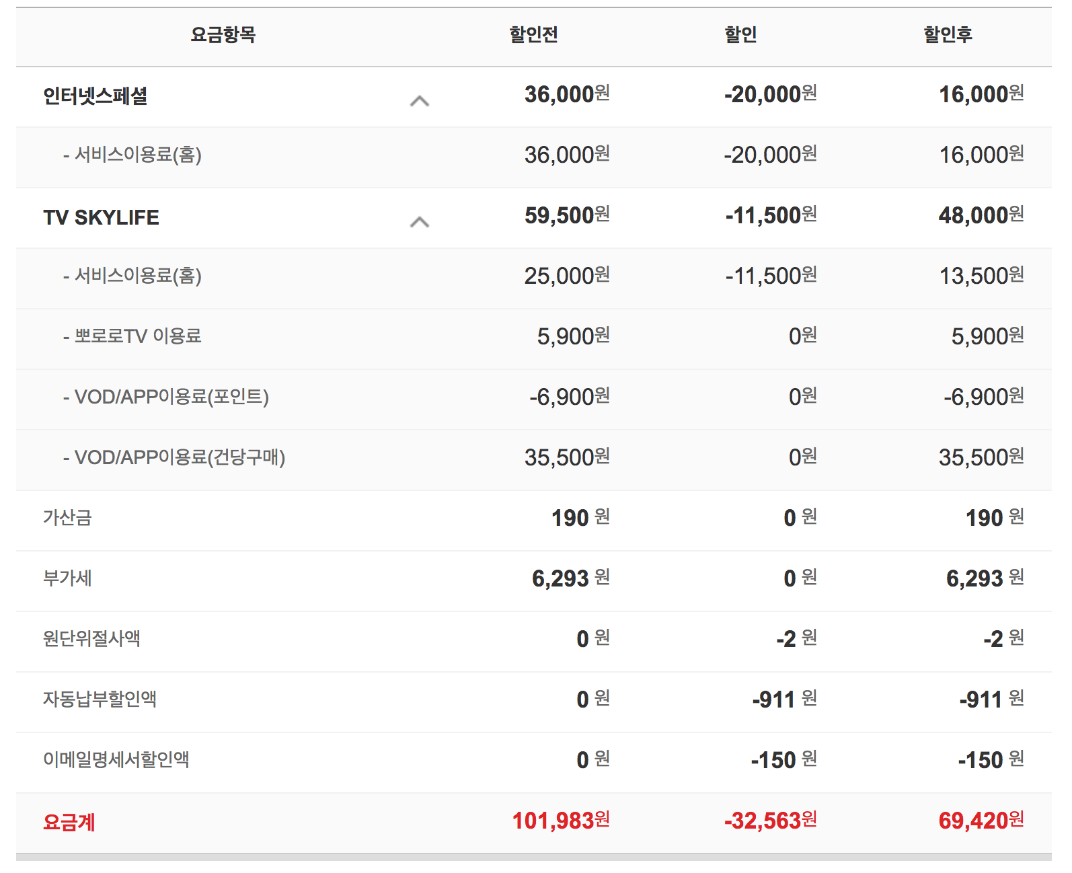Viewport: 1072px width, 873px height.
Task: Click the 부가세 row label
Action: pyautogui.click(x=67, y=578)
